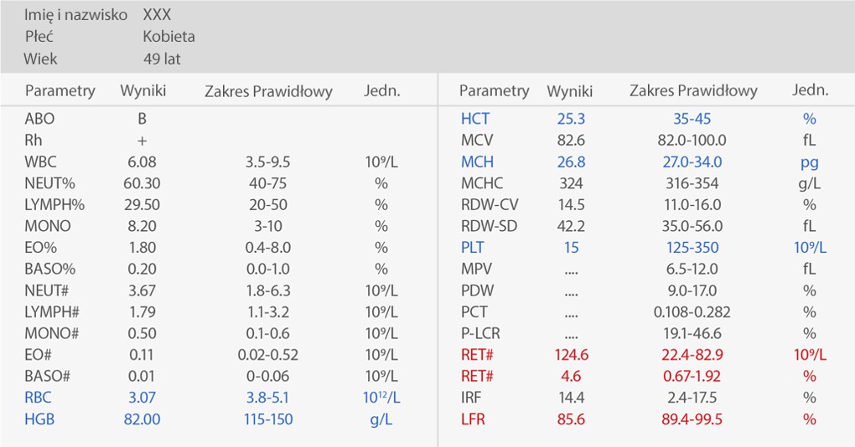Image resolution: width=855 pixels, height=447 pixels.
Task: Click the ABO blood group row label
Action: click(x=39, y=119)
